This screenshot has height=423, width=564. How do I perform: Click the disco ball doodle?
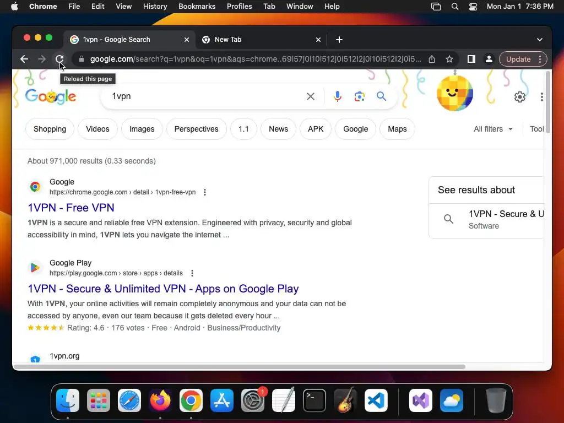[454, 93]
